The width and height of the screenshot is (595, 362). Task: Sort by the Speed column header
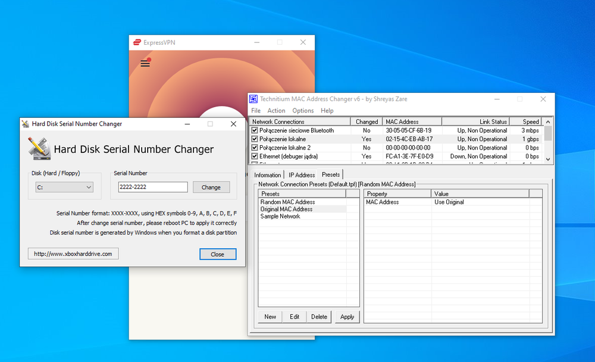click(525, 121)
